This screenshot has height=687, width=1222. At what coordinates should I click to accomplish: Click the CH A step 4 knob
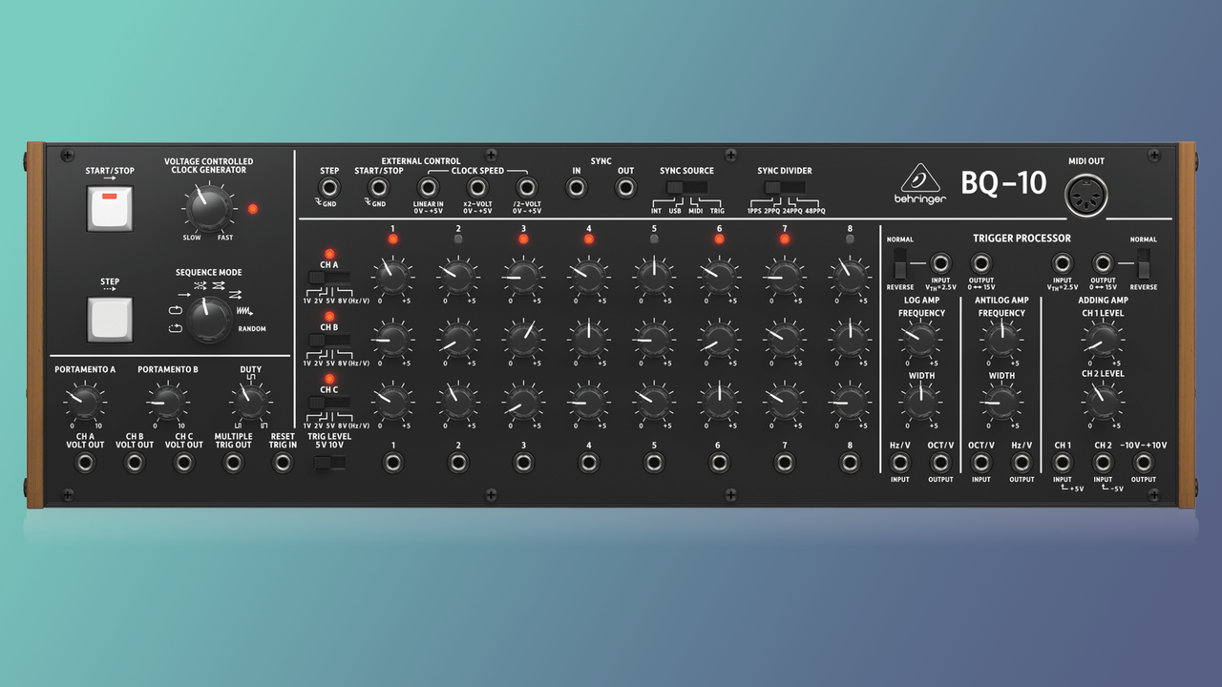pos(588,277)
